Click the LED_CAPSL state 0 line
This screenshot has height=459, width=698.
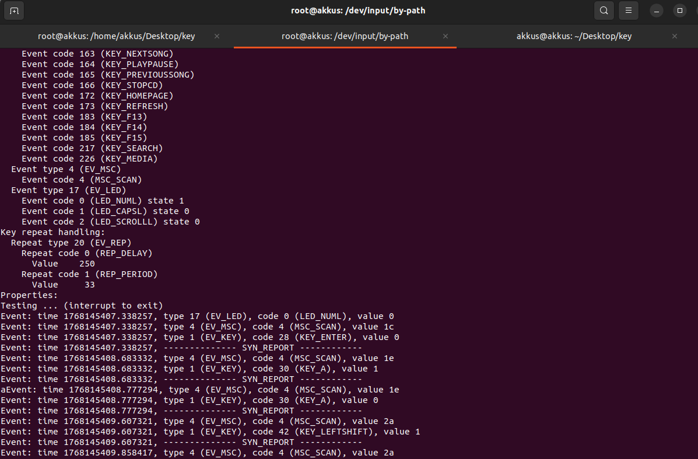coord(105,211)
